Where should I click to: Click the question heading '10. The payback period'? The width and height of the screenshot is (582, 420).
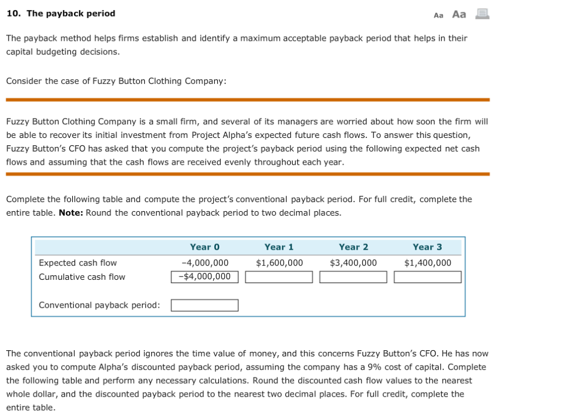tap(61, 13)
